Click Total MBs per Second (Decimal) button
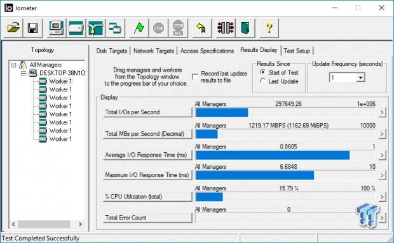Image resolution: width=394 pixels, height=243 pixels. (x=147, y=134)
